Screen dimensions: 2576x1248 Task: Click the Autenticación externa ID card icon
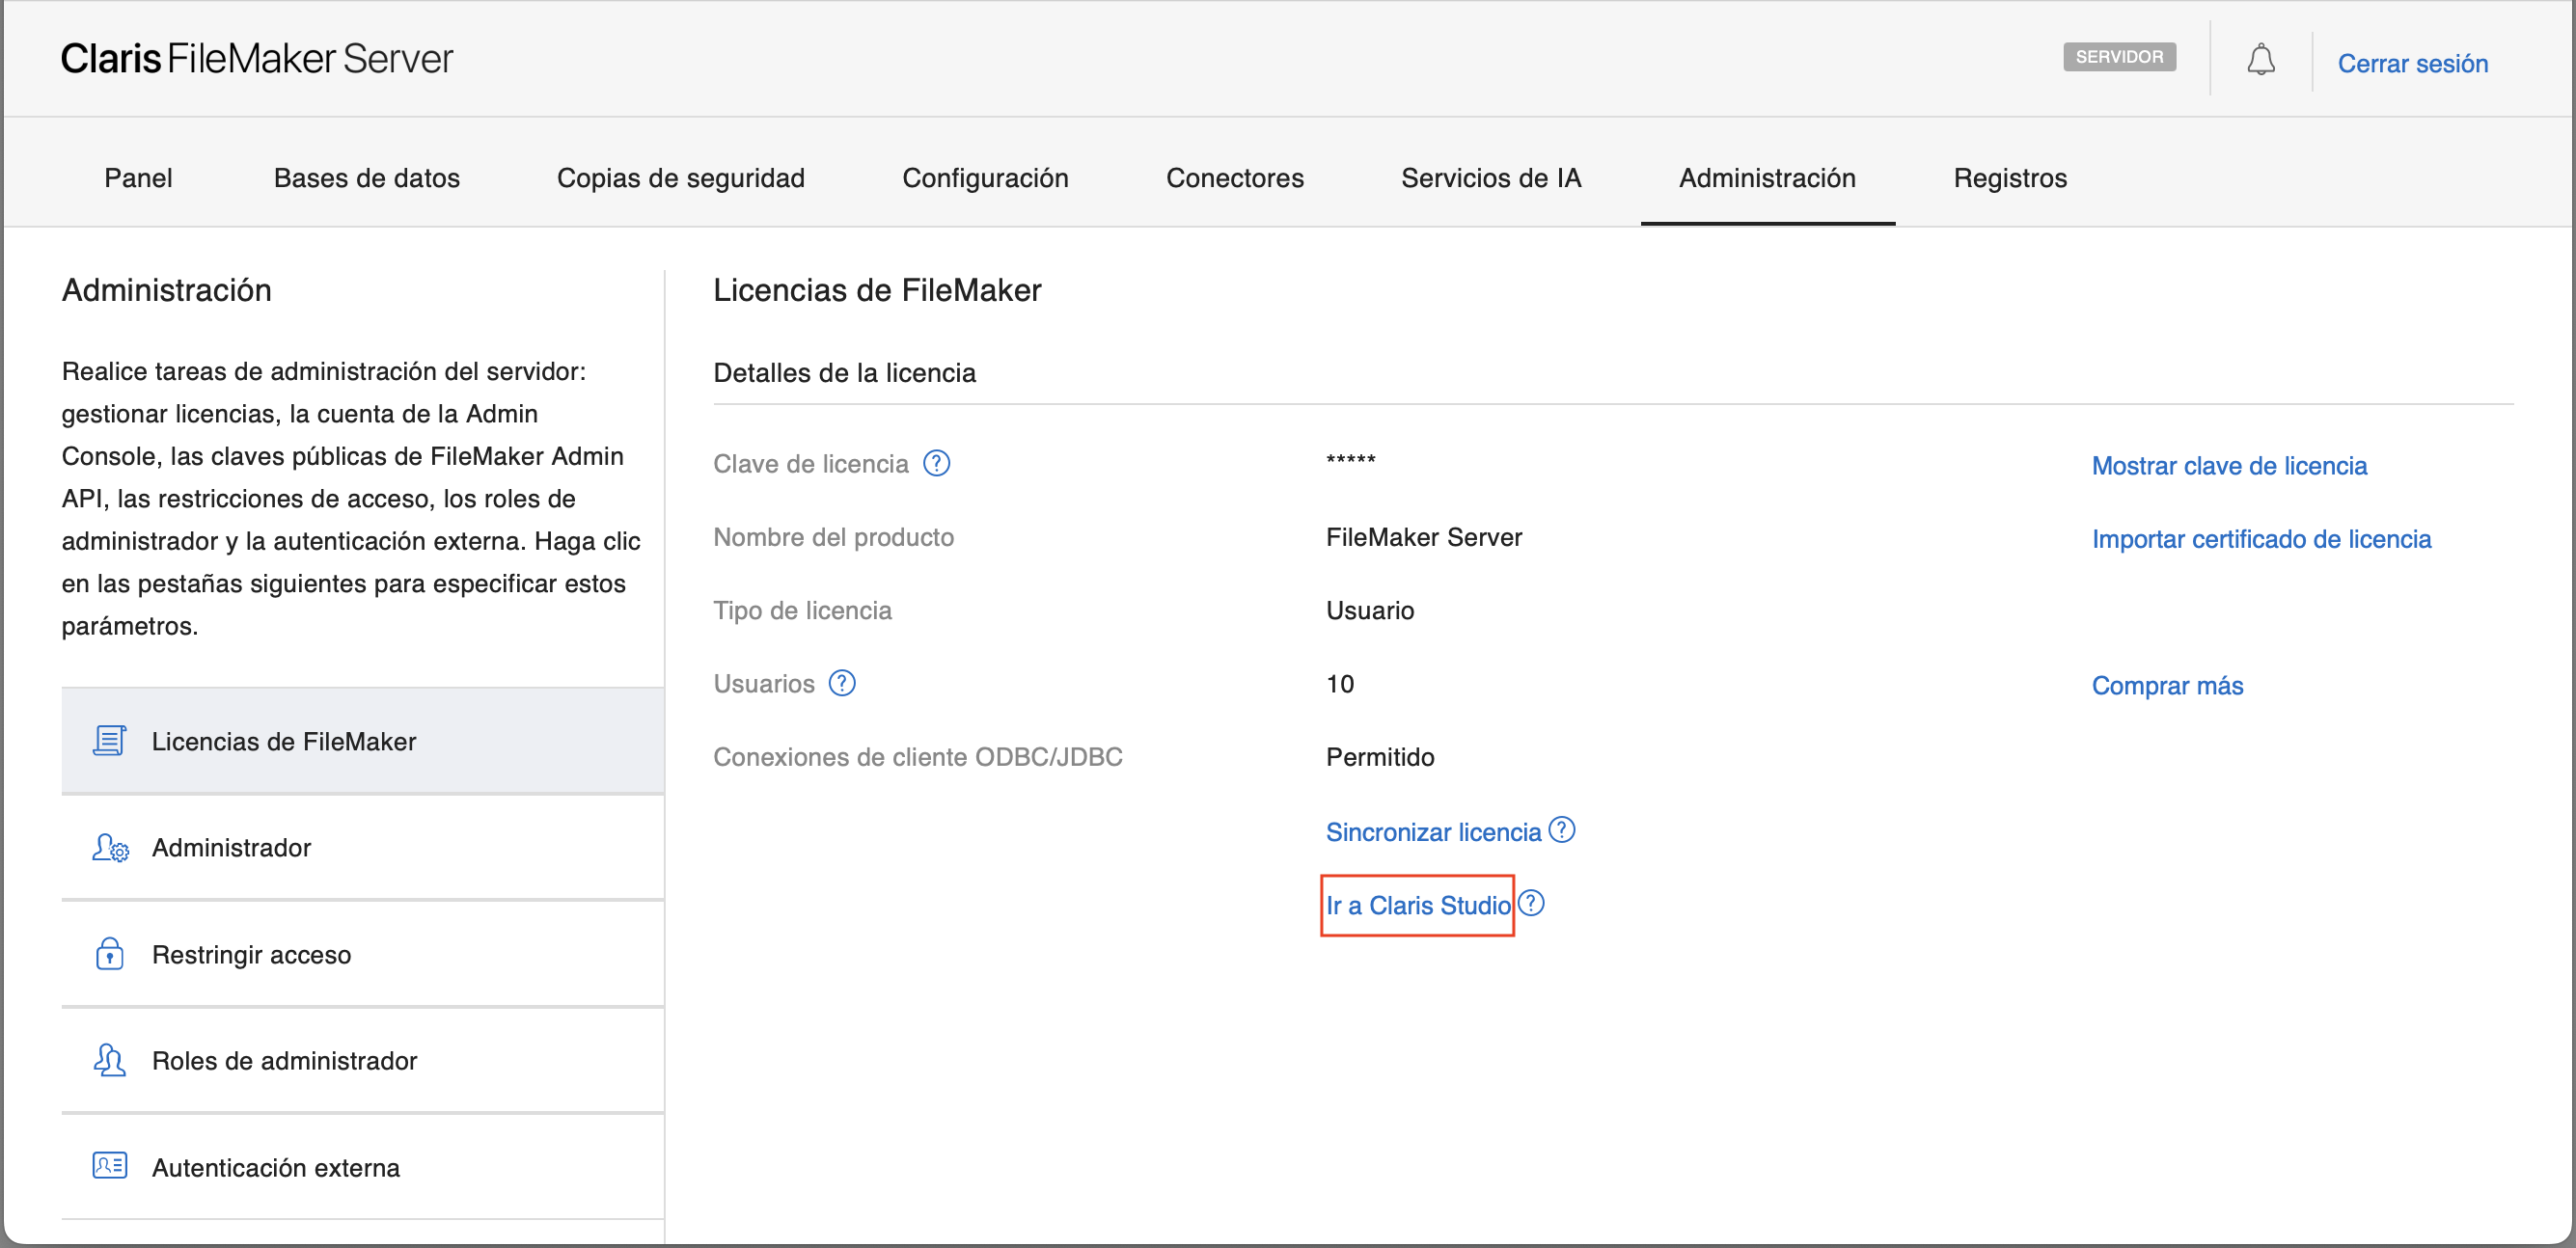(109, 1166)
